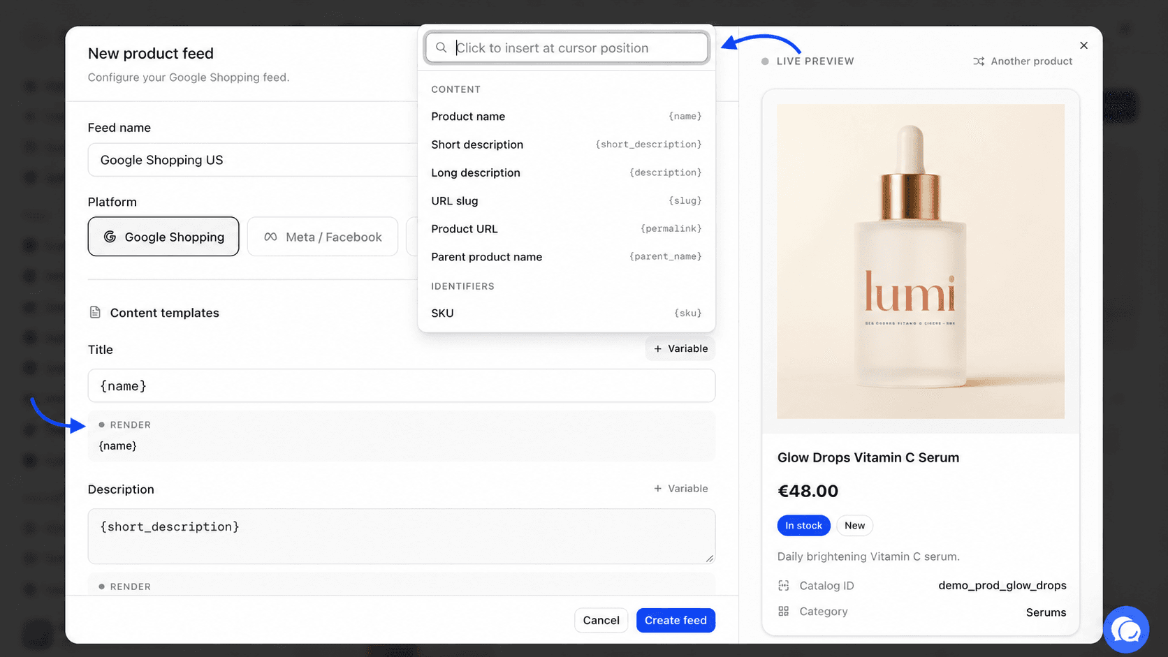1168x657 pixels.
Task: Open the chat support bubble
Action: click(x=1126, y=630)
